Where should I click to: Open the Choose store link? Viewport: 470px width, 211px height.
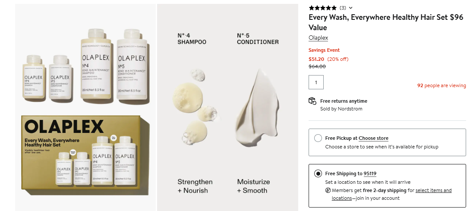point(373,138)
